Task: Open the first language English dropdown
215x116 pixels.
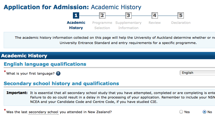Action: click(x=197, y=73)
